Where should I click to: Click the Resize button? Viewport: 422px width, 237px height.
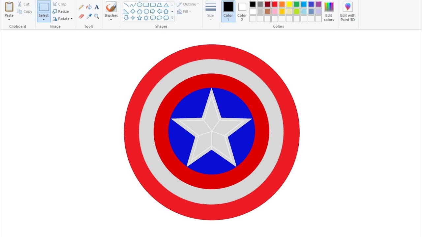pyautogui.click(x=61, y=12)
